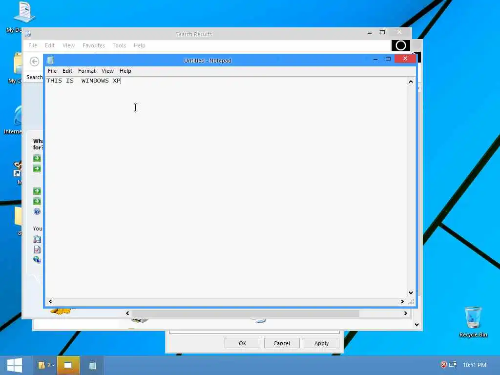This screenshot has height=375, width=500.
Task: Open the Notepad View menu
Action: pyautogui.click(x=107, y=71)
